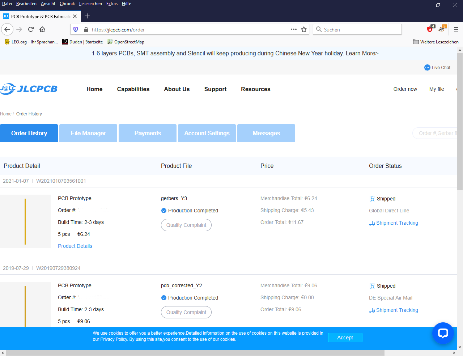Open Resources navigation item
The height and width of the screenshot is (356, 463).
tap(256, 89)
